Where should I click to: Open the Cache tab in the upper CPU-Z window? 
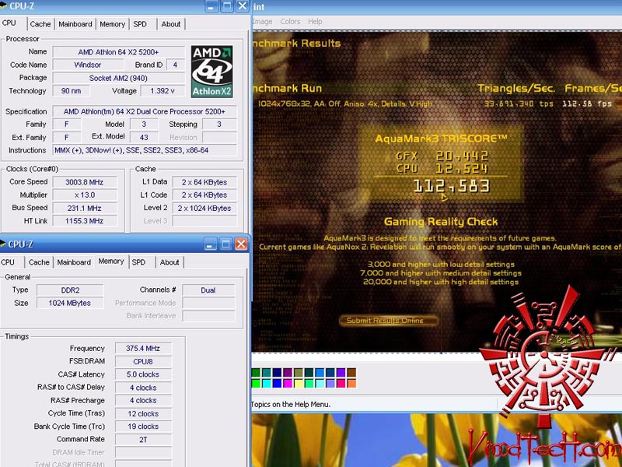[40, 24]
